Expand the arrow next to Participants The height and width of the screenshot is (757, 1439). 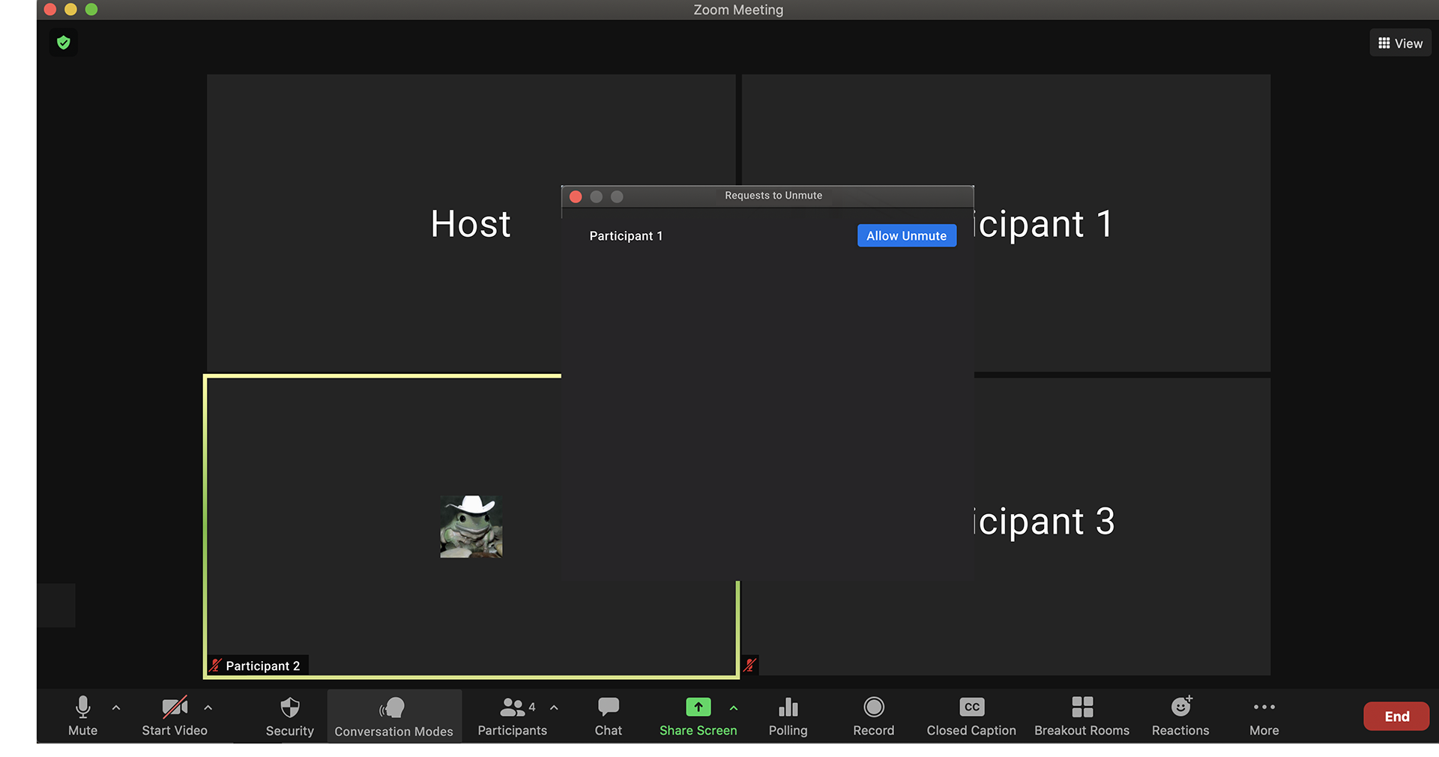pyautogui.click(x=554, y=708)
